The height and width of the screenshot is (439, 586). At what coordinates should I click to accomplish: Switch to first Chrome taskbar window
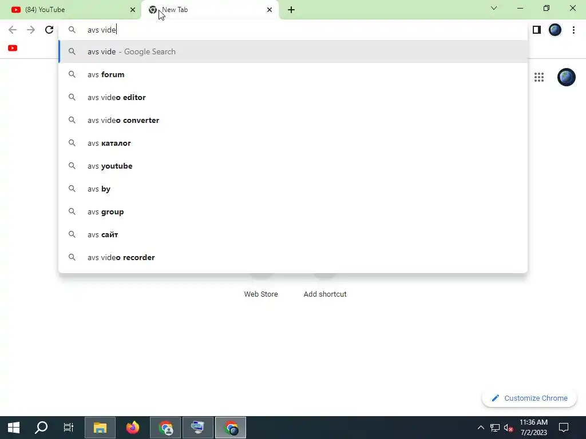coord(165,428)
